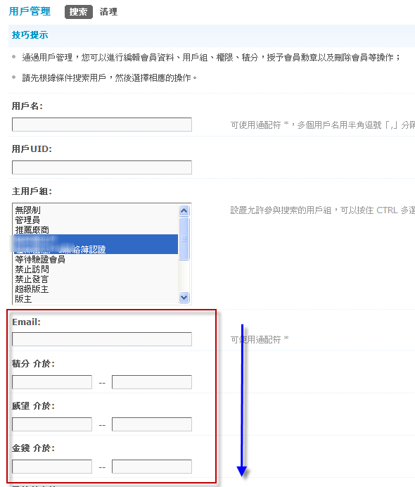This screenshot has width=415, height=487.
Task: Click the Email input field
Action: [x=102, y=339]
